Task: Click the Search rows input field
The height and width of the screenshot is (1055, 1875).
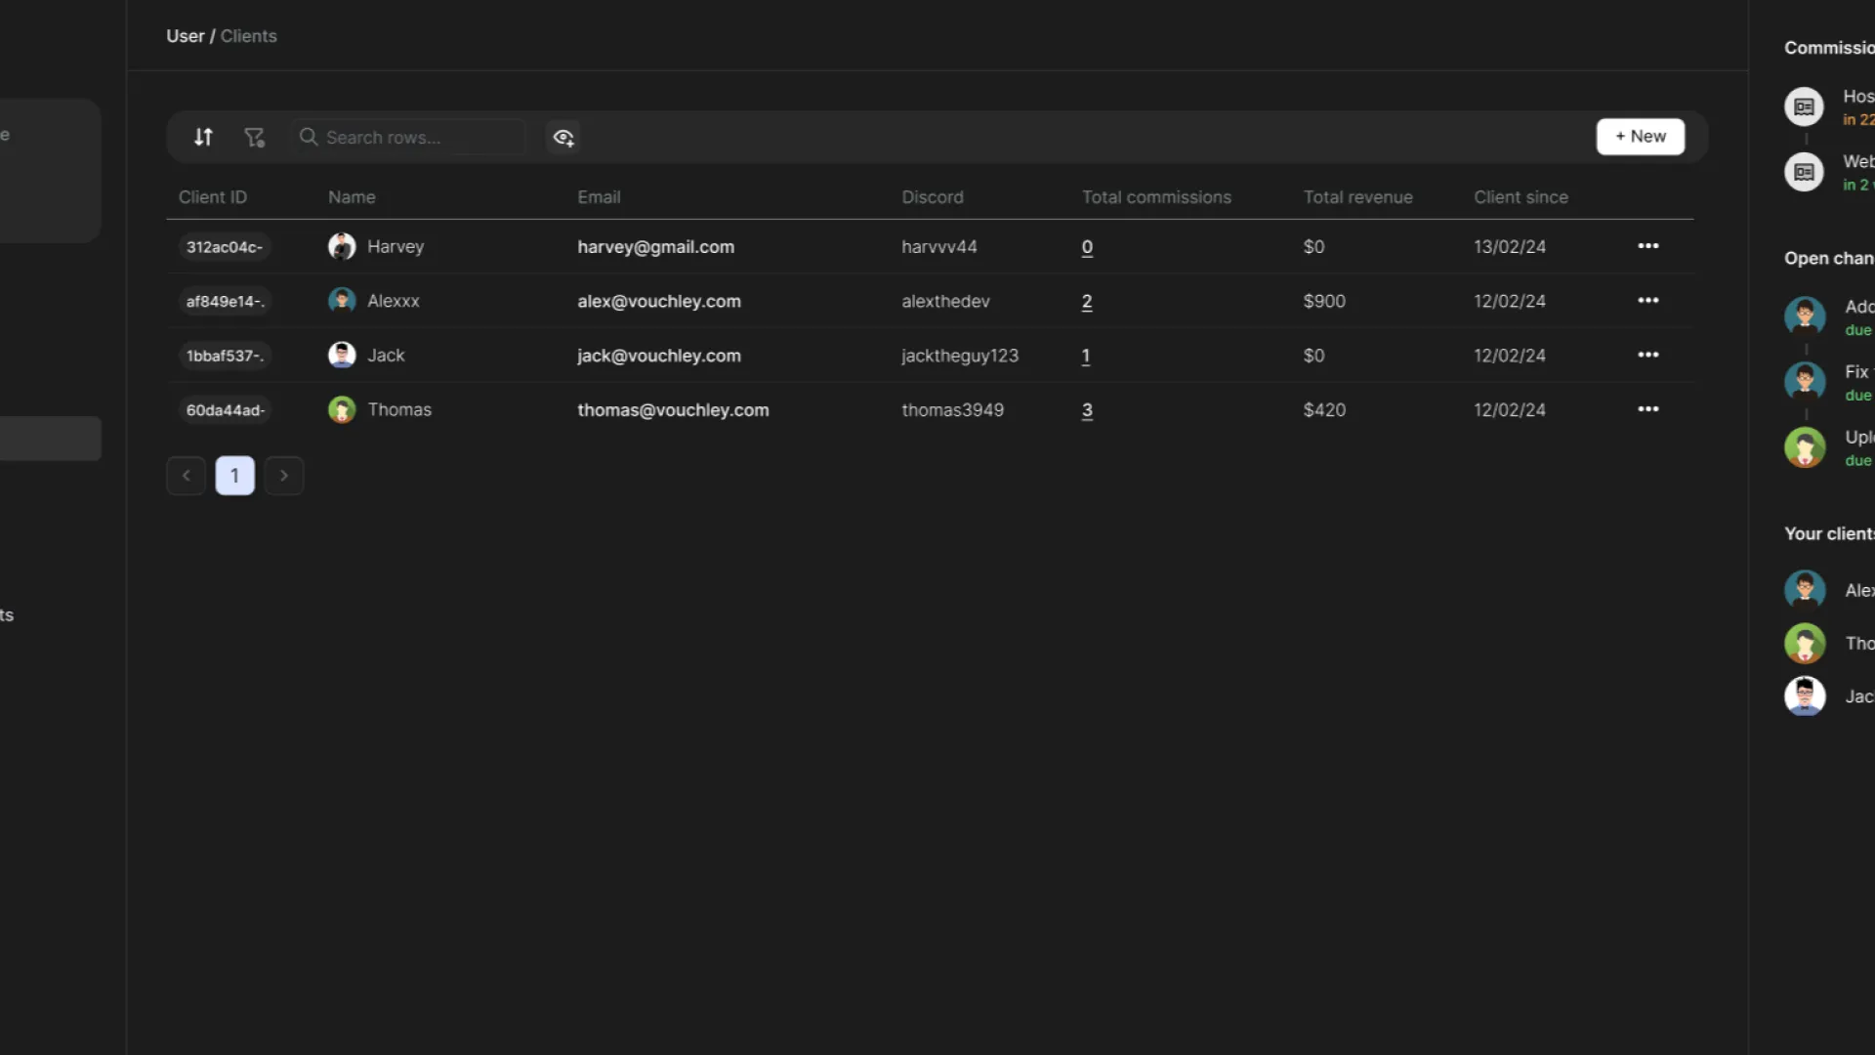Action: (x=410, y=138)
